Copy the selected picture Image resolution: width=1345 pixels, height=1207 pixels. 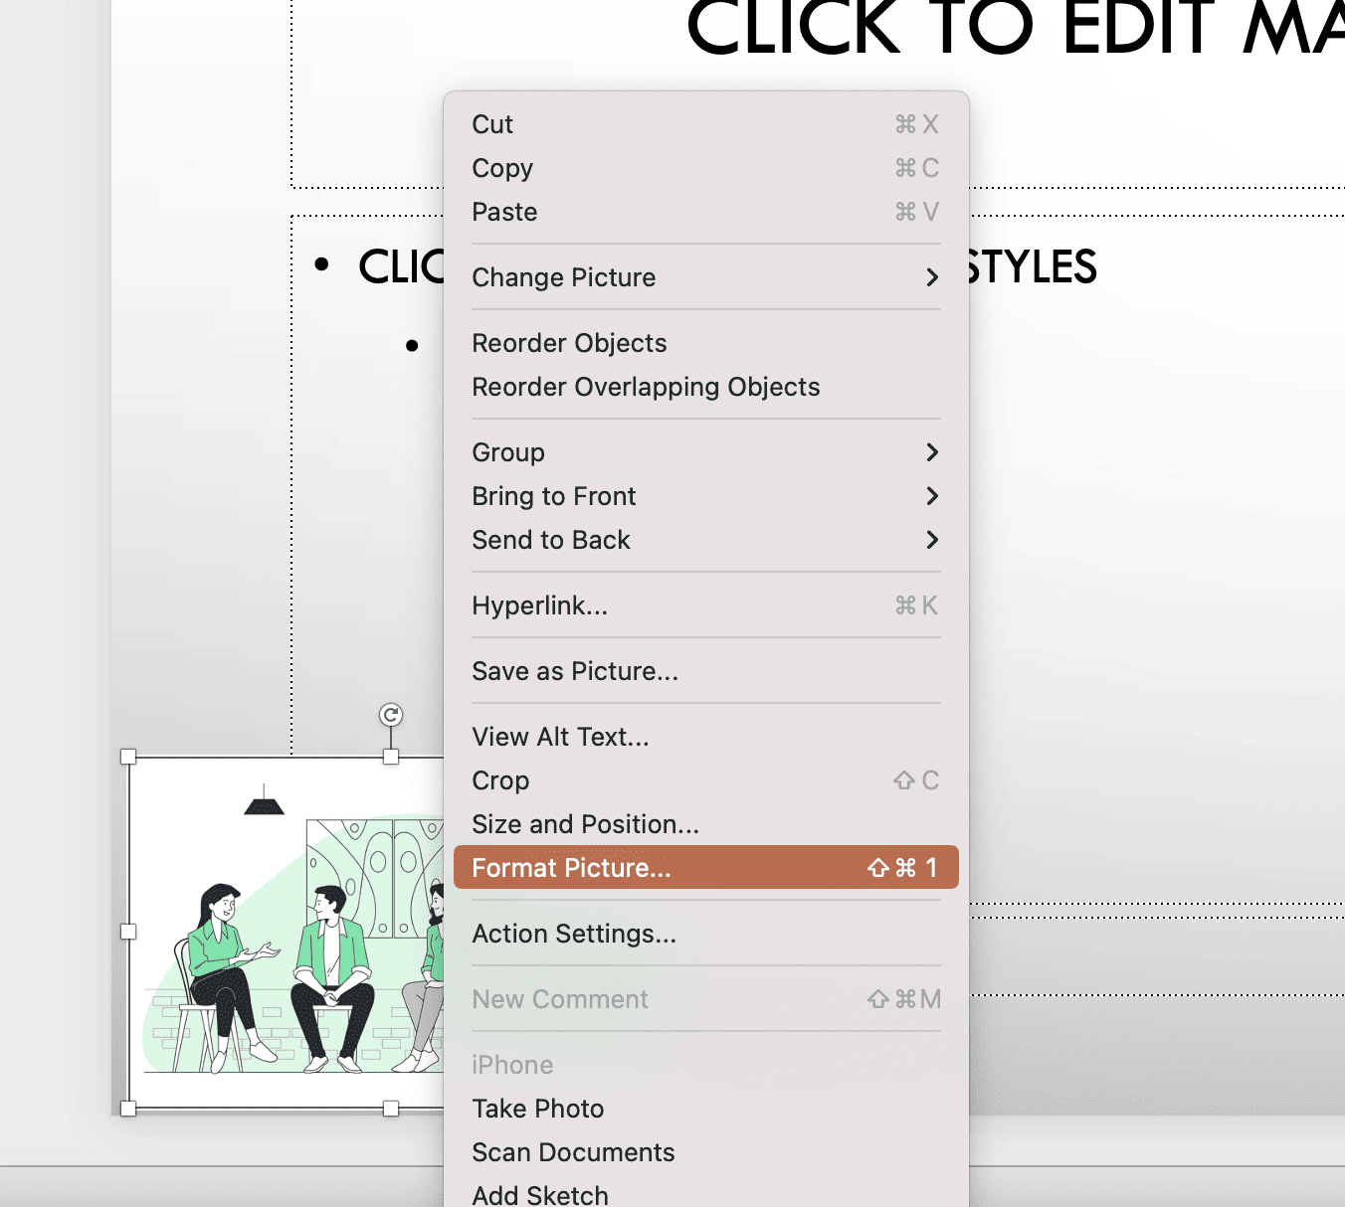pyautogui.click(x=502, y=167)
